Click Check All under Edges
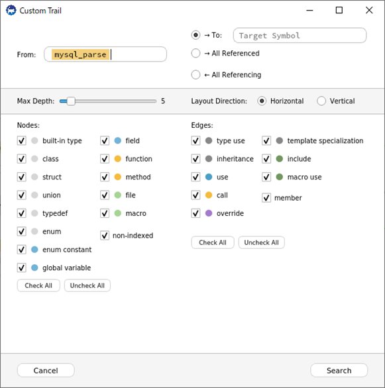 [x=213, y=242]
